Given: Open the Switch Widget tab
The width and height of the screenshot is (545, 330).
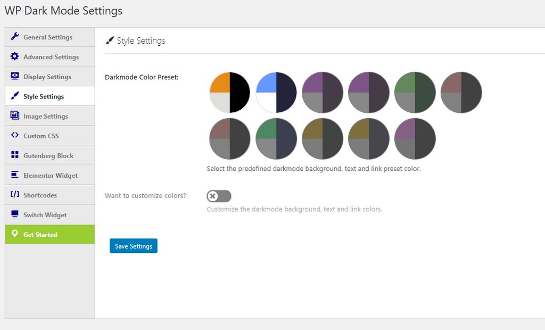Looking at the screenshot, I should pos(45,215).
